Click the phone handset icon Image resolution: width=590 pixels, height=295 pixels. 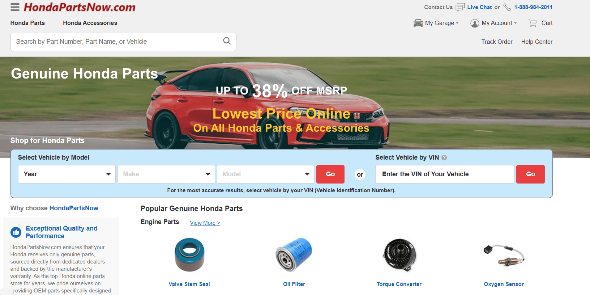click(x=507, y=7)
